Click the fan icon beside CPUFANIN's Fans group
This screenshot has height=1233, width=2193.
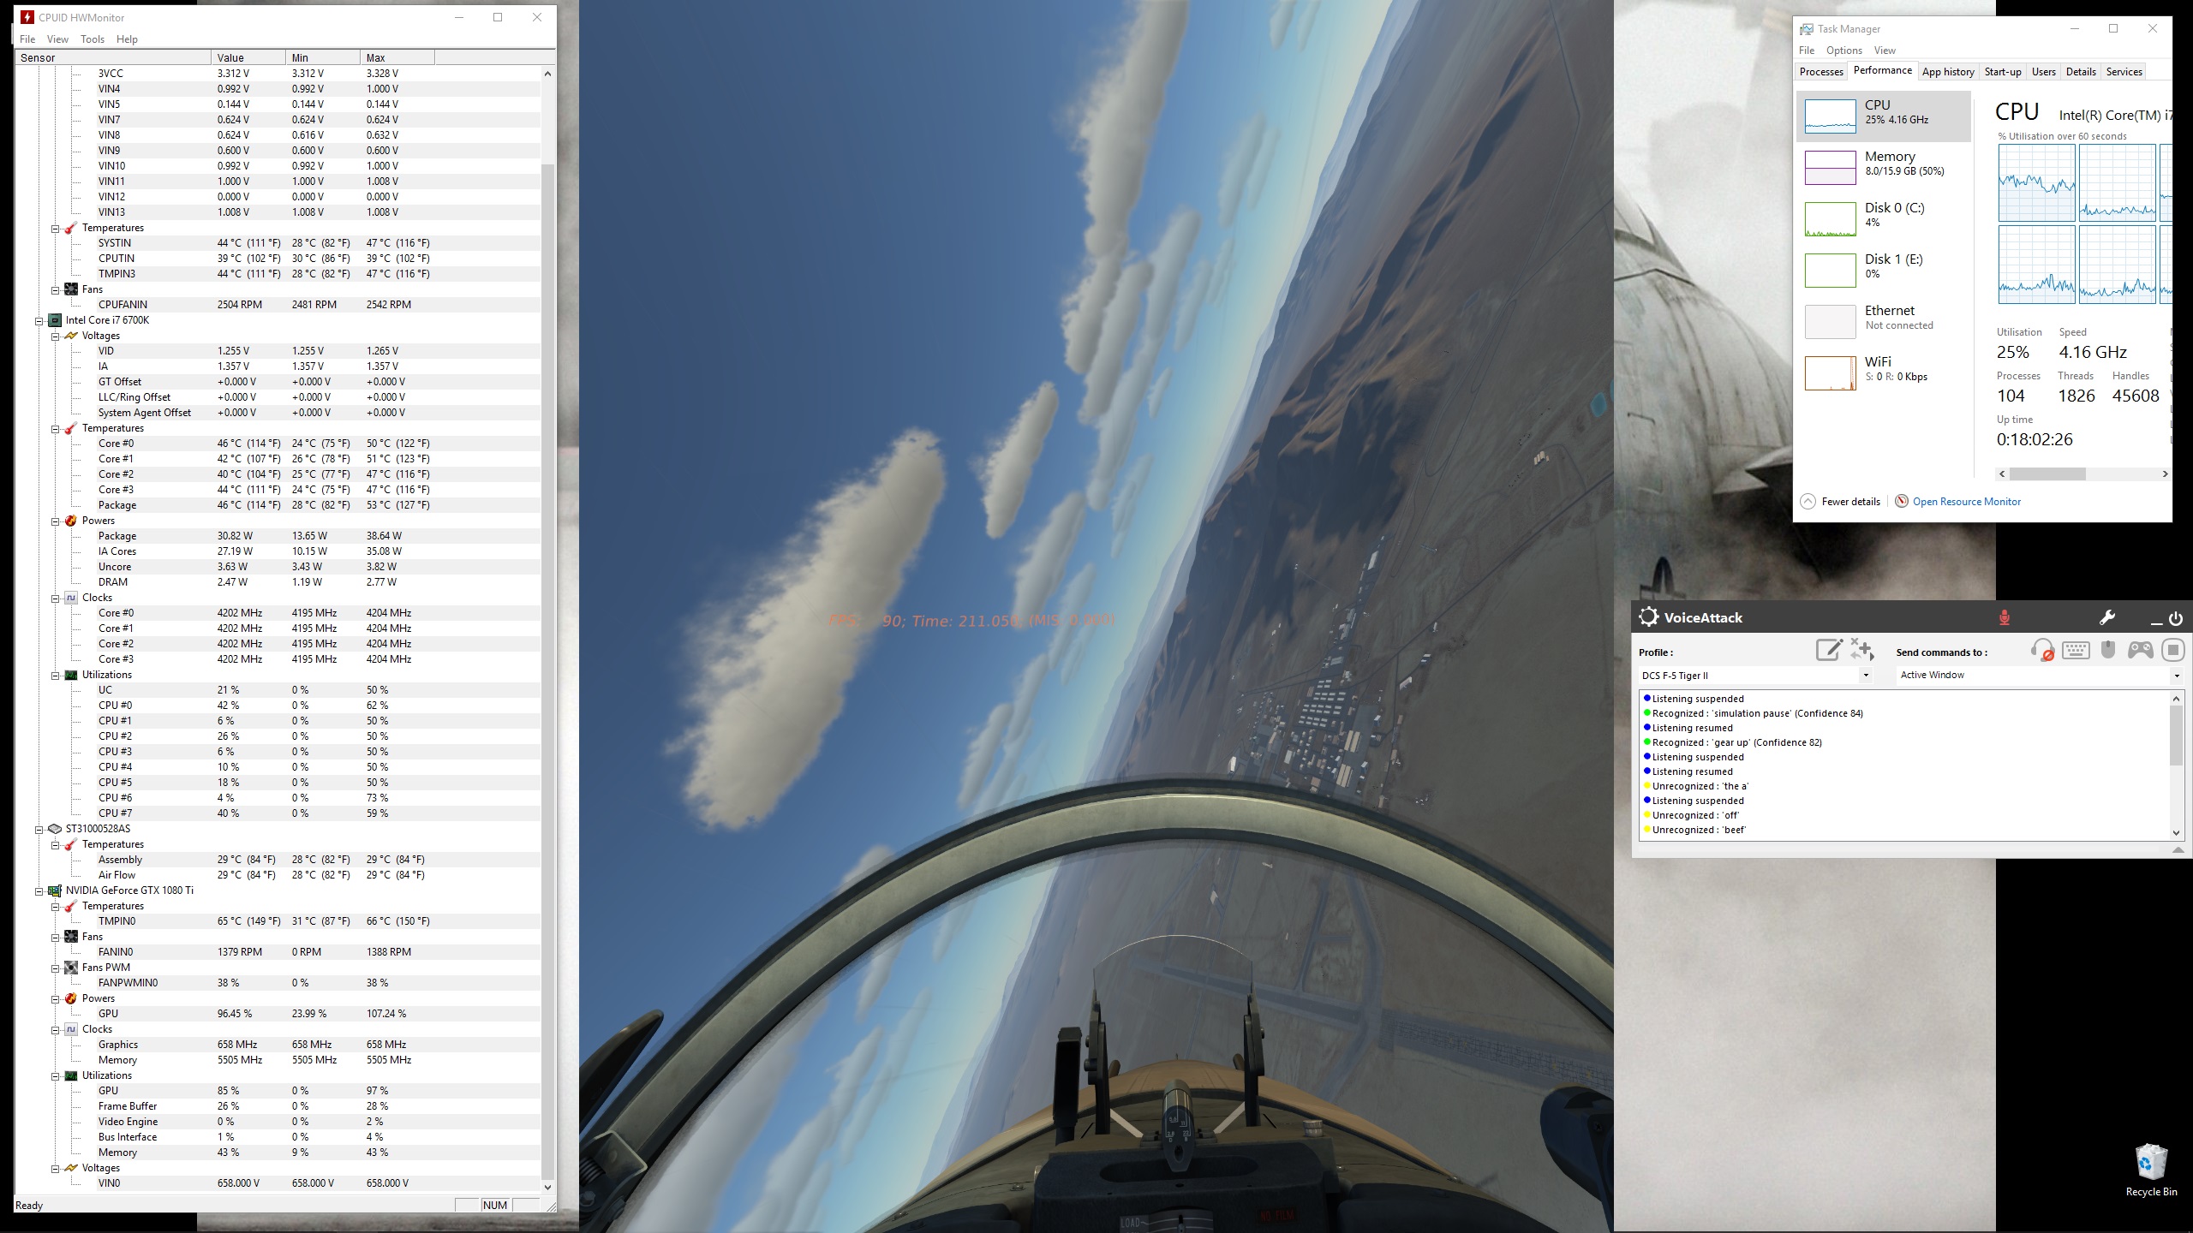[71, 289]
